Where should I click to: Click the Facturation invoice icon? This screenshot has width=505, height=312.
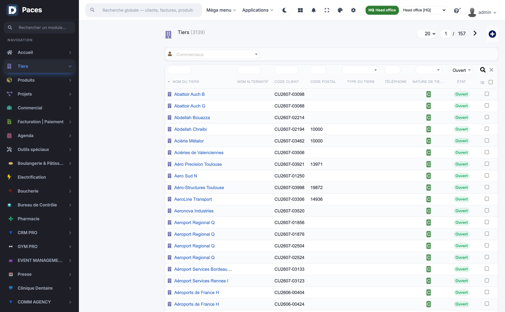[x=10, y=122]
